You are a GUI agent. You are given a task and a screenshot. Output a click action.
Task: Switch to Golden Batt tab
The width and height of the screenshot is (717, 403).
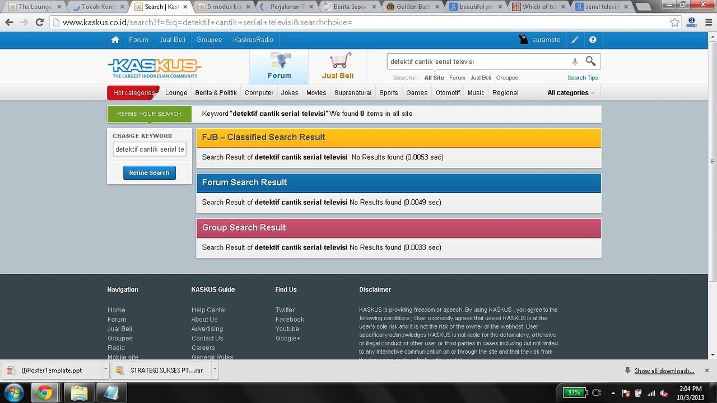click(x=413, y=7)
